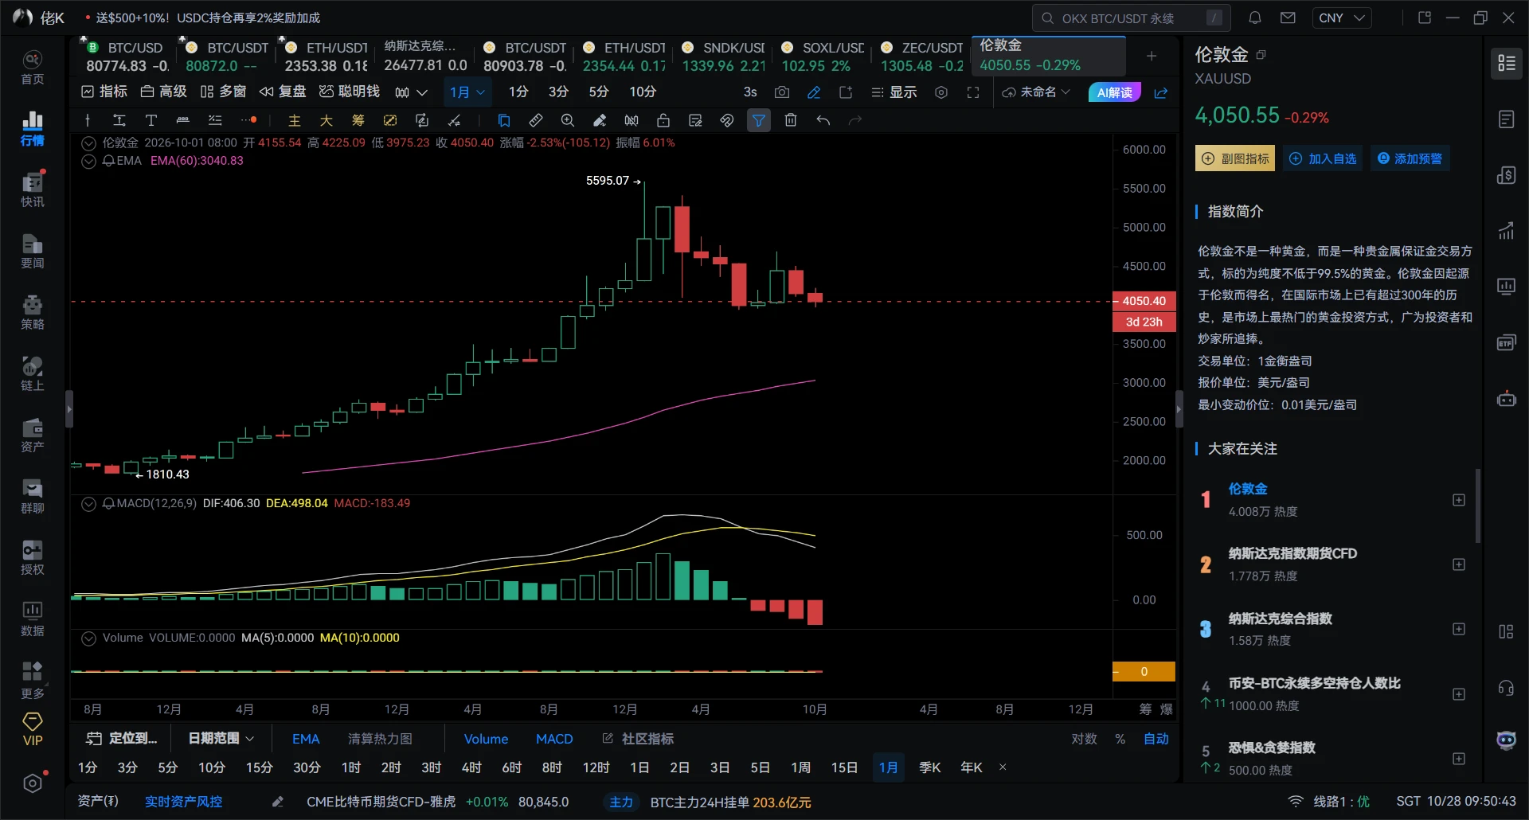Click the AI解读 button
The width and height of the screenshot is (1529, 820).
pos(1115,92)
